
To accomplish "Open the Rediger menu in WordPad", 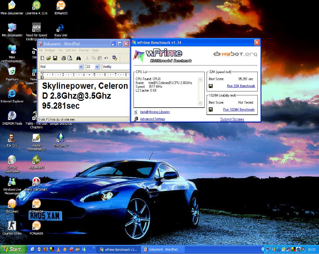I will point(50,50).
